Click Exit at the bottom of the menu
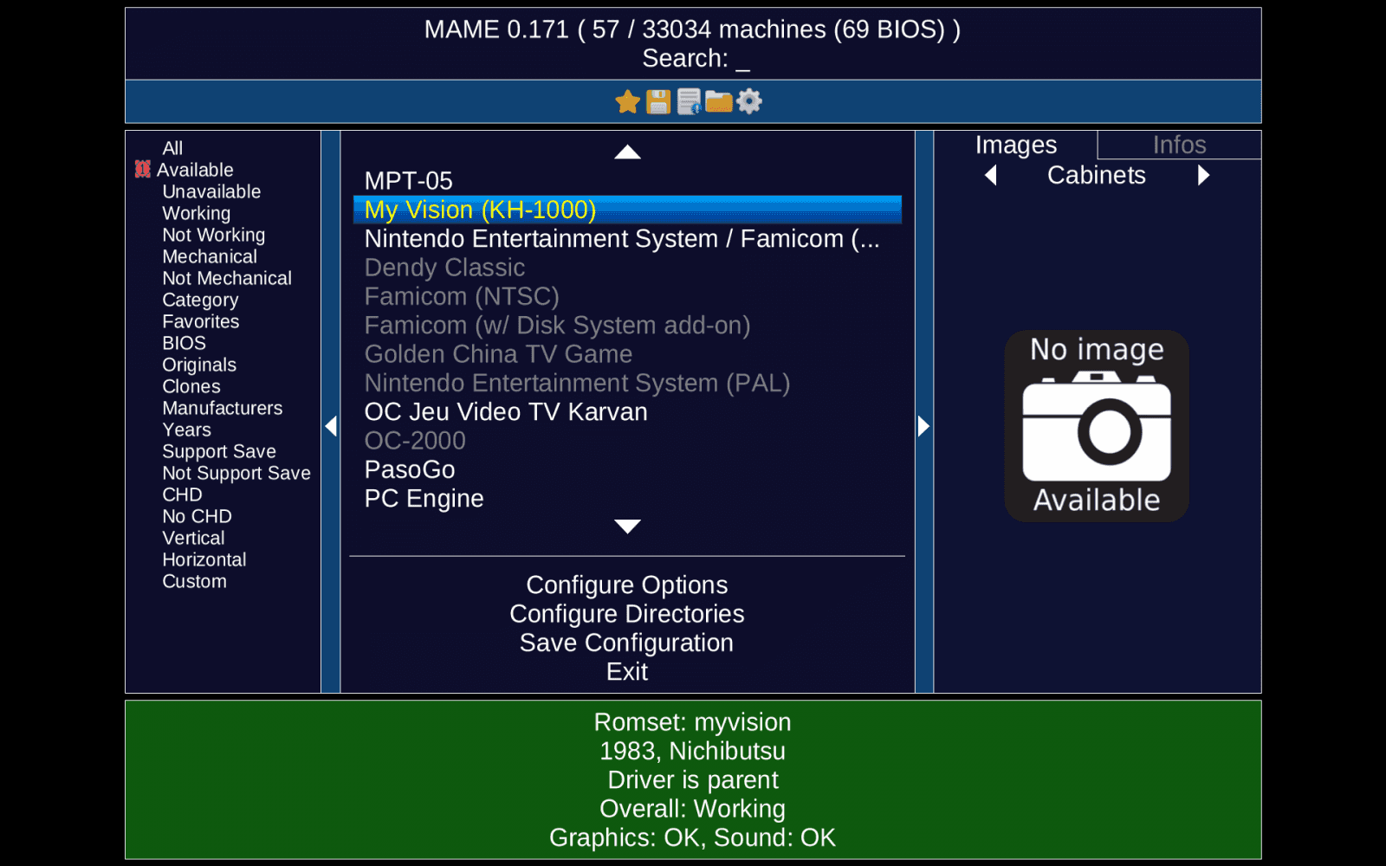The width and height of the screenshot is (1386, 866). (x=627, y=672)
